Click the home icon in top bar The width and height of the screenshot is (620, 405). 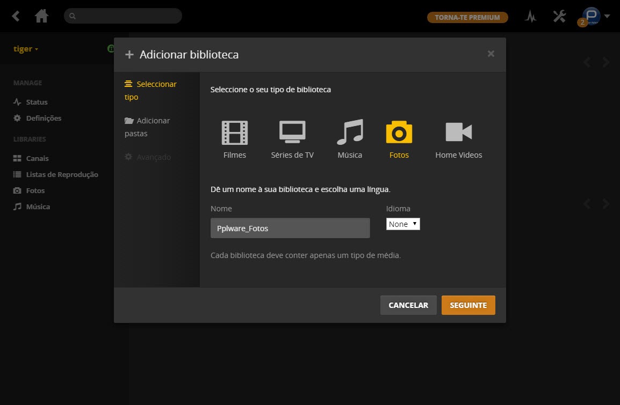click(x=41, y=17)
